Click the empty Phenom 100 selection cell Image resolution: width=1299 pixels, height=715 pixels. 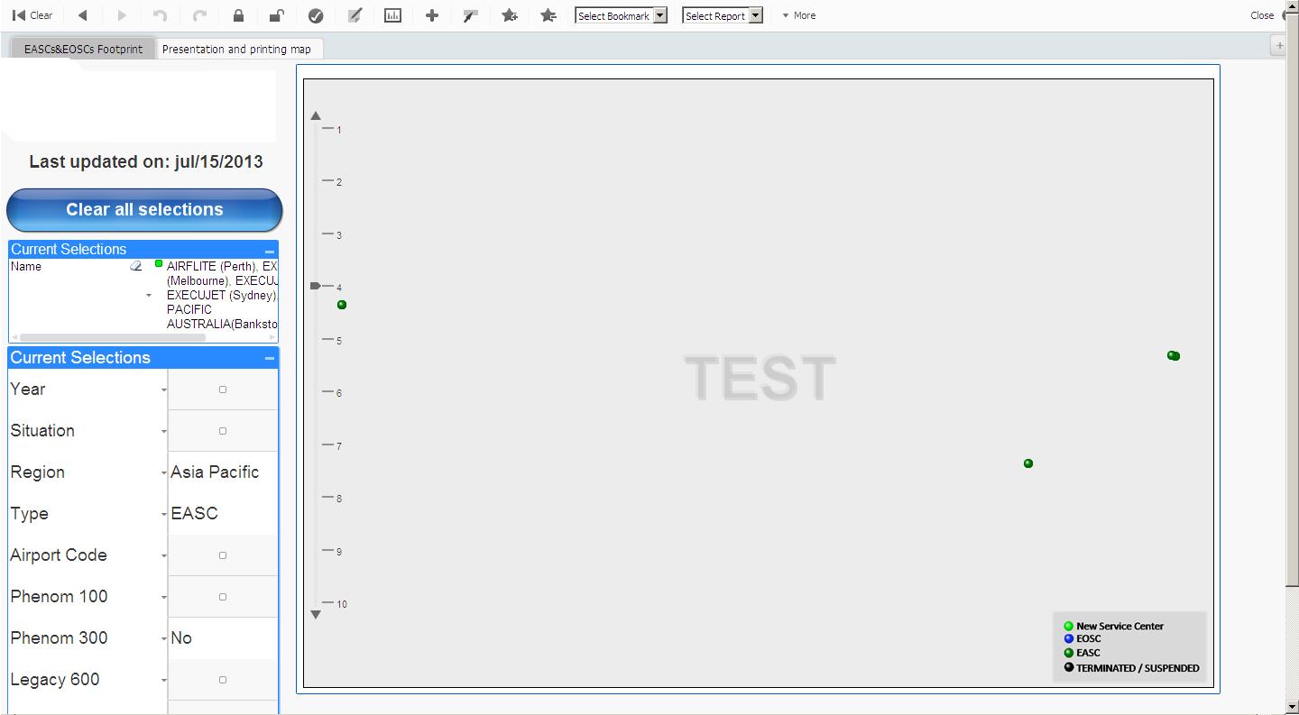pos(223,597)
